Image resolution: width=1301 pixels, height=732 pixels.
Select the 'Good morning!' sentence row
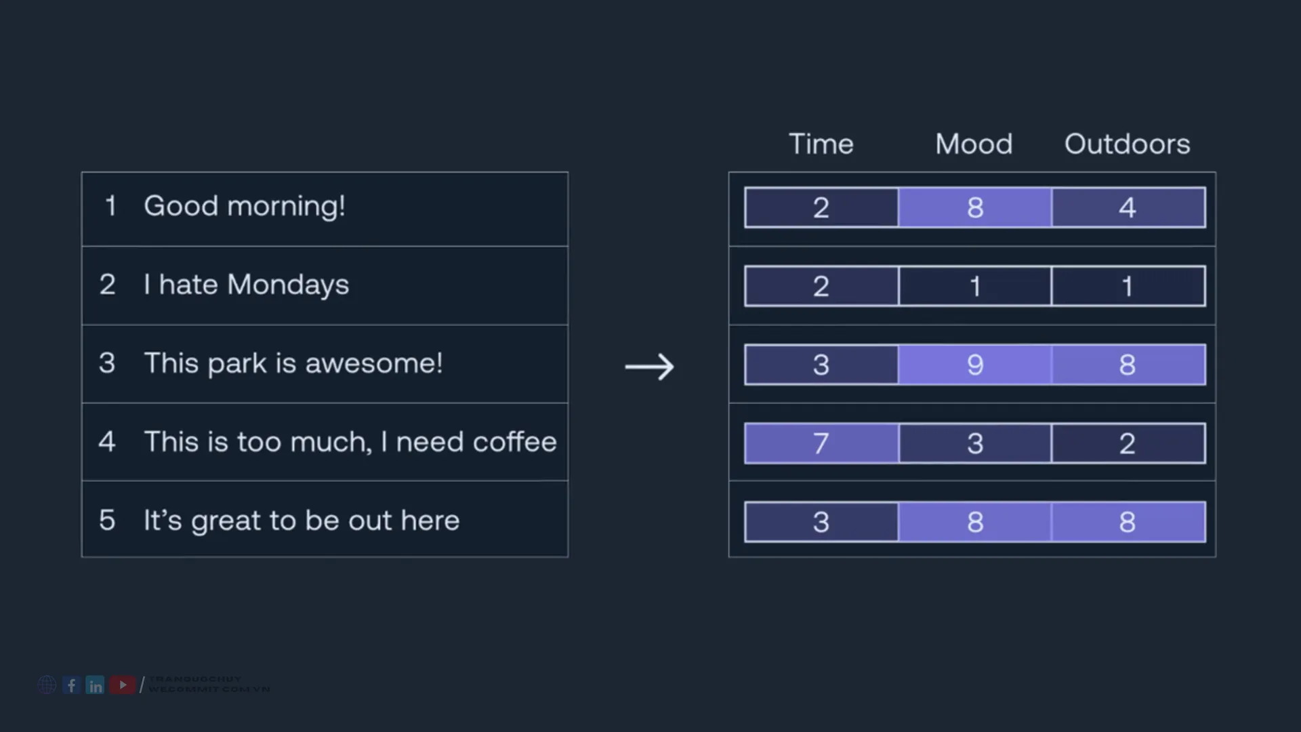(x=325, y=209)
